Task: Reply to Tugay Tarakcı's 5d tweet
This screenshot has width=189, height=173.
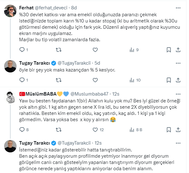Action: tap(22, 80)
